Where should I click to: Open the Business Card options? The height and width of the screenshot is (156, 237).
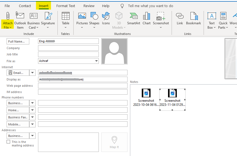pos(33,20)
